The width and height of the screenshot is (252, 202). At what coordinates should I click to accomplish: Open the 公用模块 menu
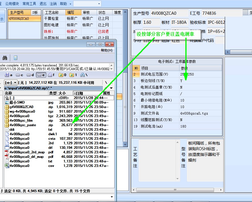click(12, 4)
